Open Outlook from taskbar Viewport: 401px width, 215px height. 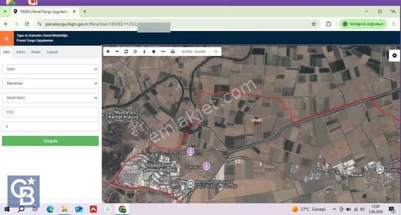tap(79, 209)
